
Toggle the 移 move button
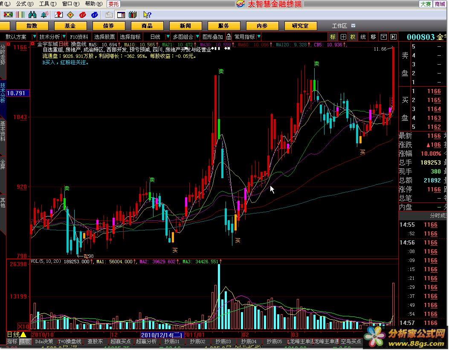pyautogui.click(x=373, y=37)
